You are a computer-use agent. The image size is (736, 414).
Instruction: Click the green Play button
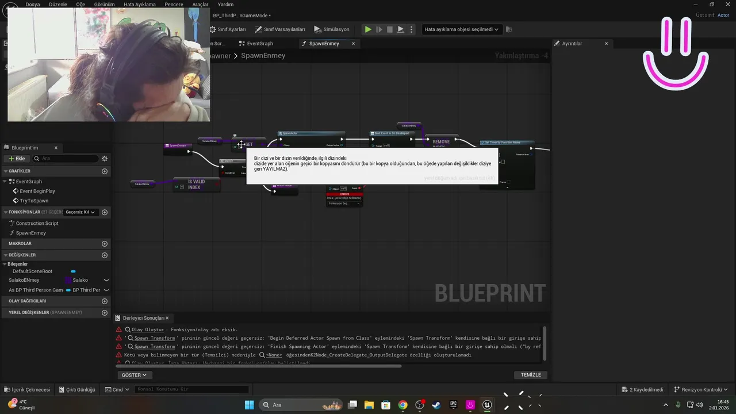pyautogui.click(x=368, y=29)
